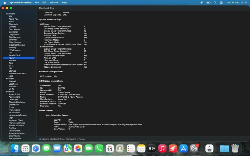Click serial number C4H552602P8PM0WB1

tap(69, 95)
